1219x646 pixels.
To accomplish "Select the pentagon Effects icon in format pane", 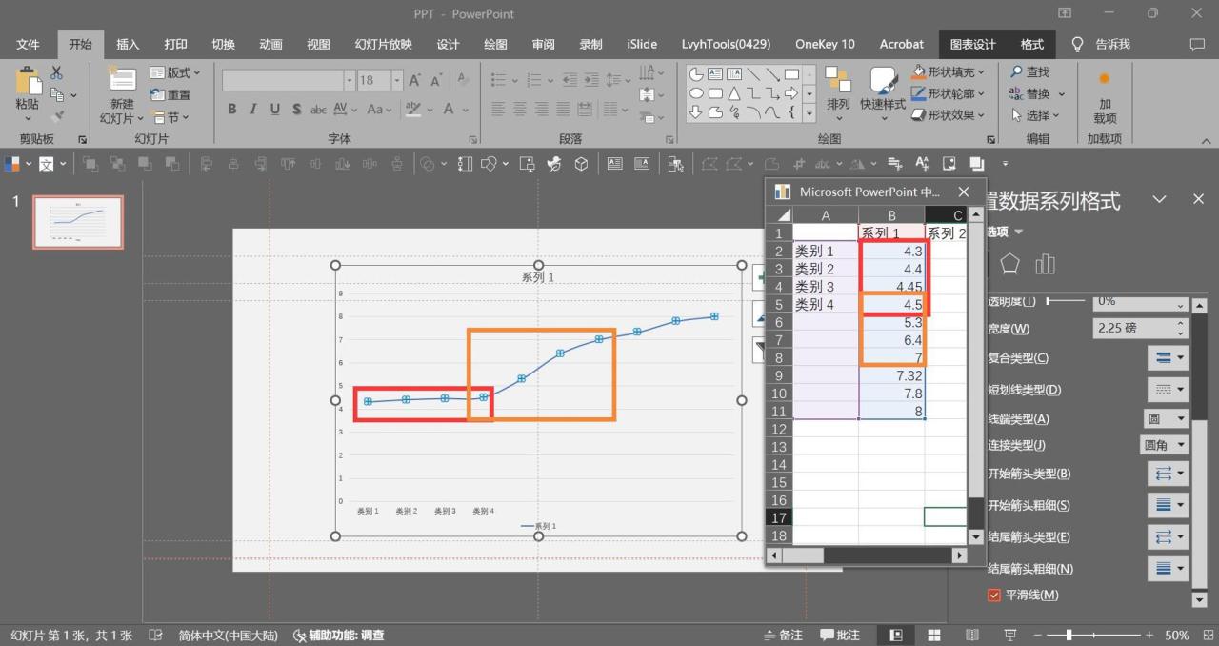I will pos(1009,264).
